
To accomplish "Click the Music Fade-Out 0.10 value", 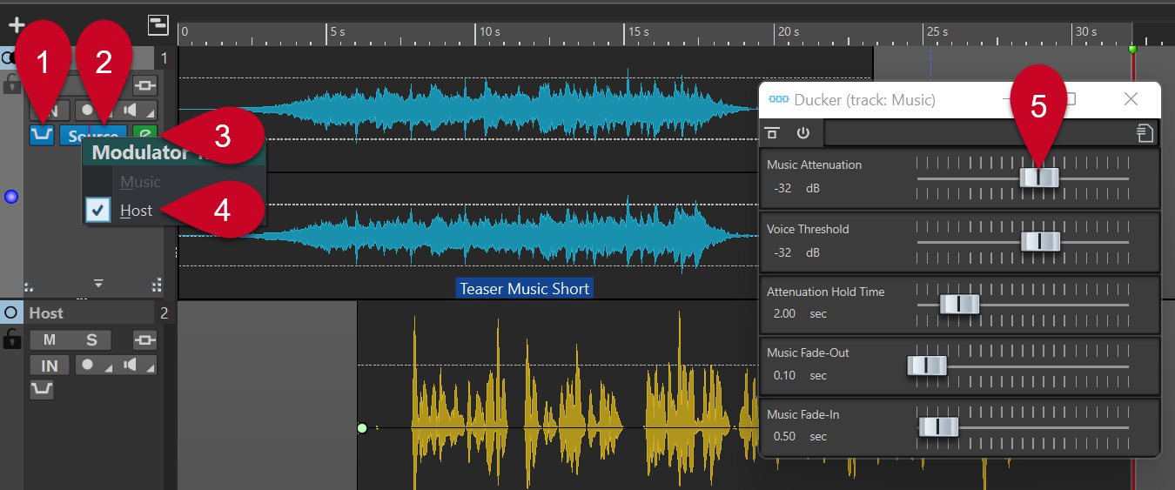I will click(784, 375).
